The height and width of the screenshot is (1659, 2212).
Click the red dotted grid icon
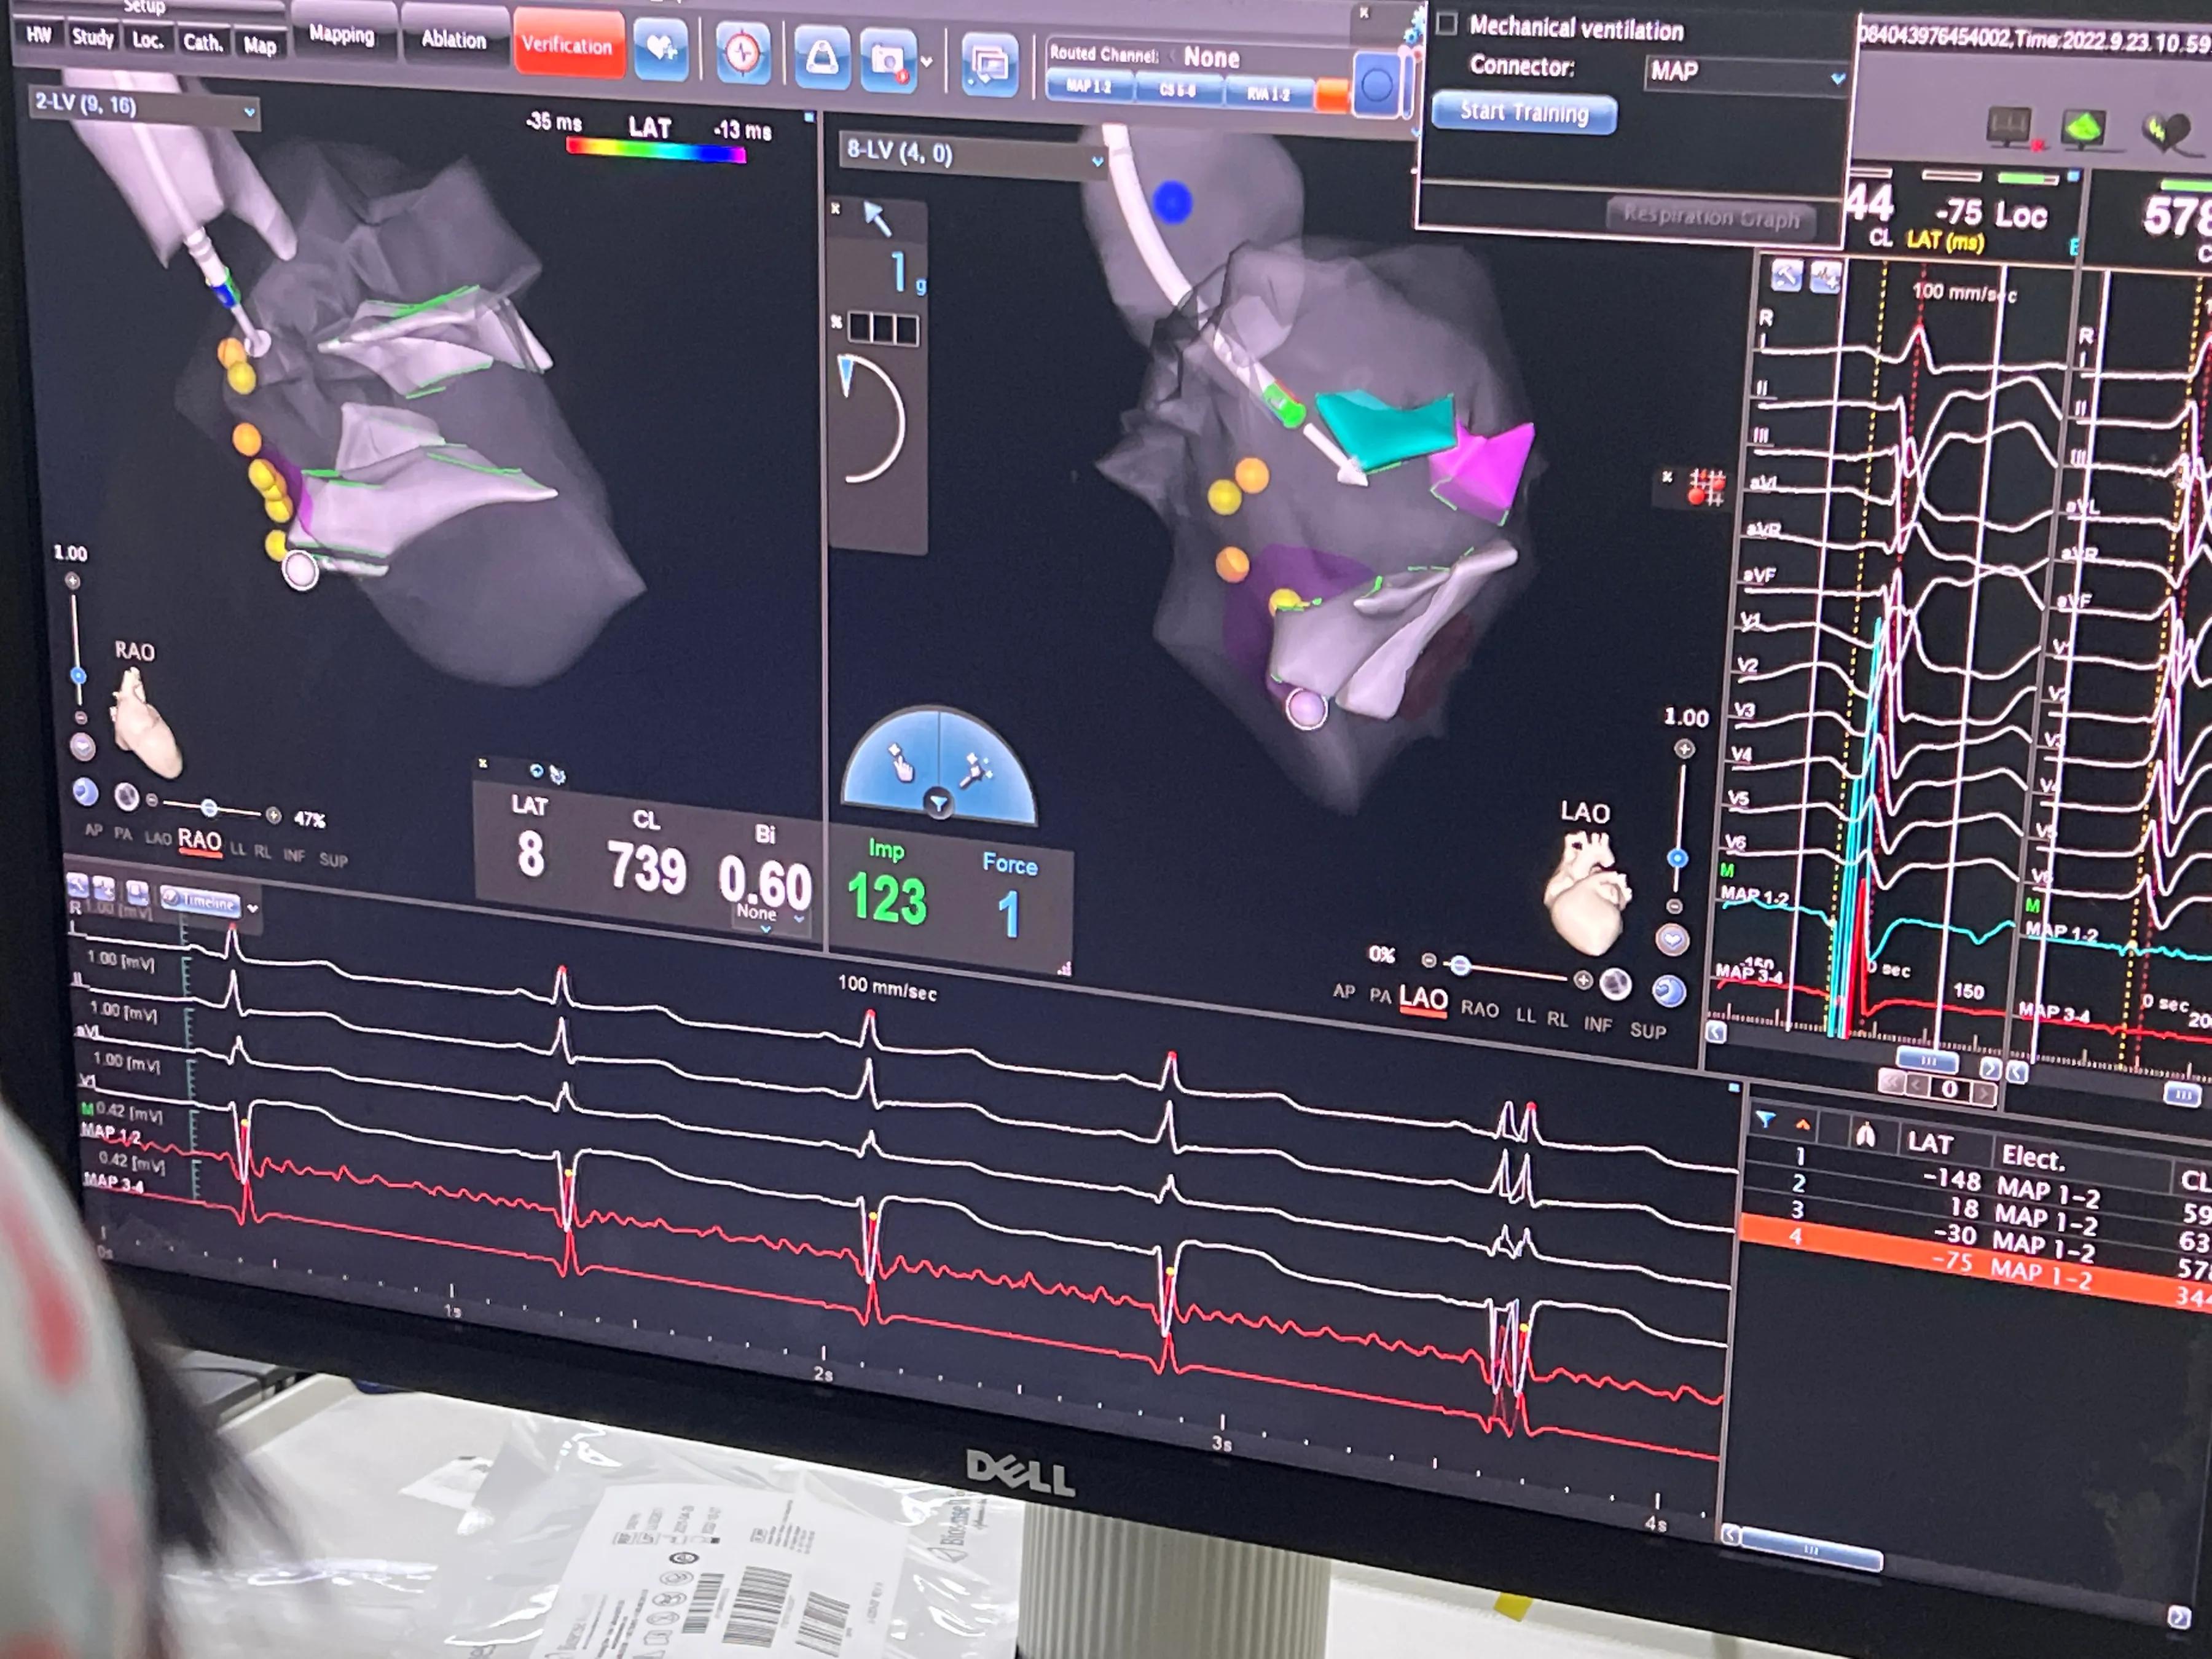pyautogui.click(x=1706, y=487)
